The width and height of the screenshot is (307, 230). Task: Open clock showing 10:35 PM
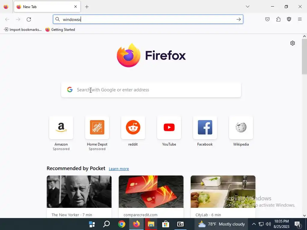coord(282,224)
